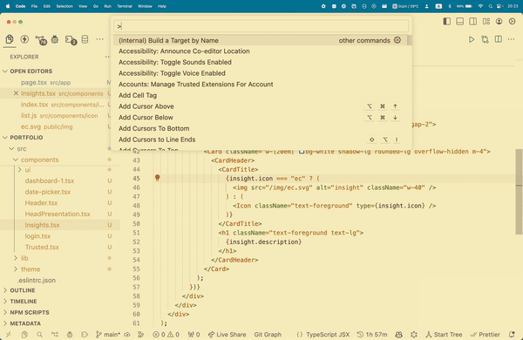This screenshot has height=340, width=523.
Task: Run the file using the play icon
Action: pyautogui.click(x=472, y=39)
